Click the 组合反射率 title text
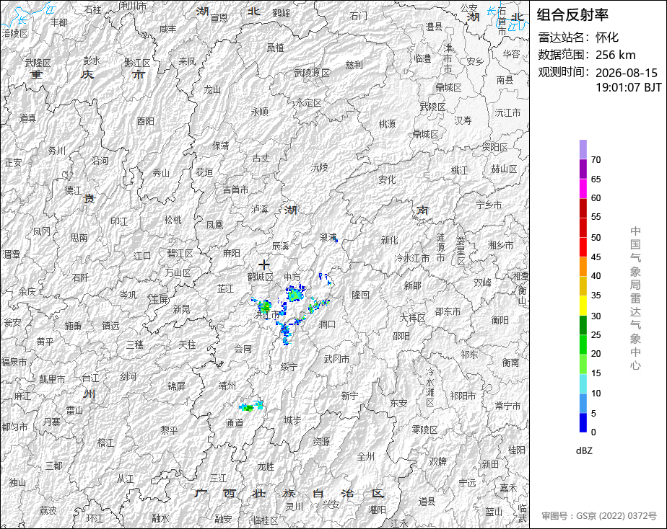 [572, 15]
